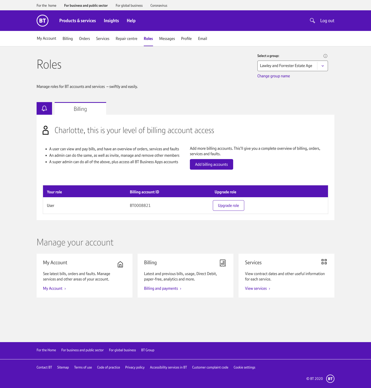This screenshot has height=388, width=371.
Task: Open the Email tab
Action: click(x=203, y=39)
